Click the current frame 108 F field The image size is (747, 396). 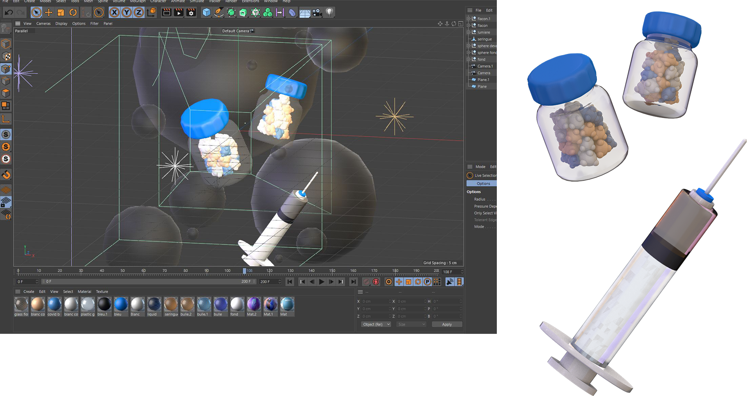[x=452, y=272]
